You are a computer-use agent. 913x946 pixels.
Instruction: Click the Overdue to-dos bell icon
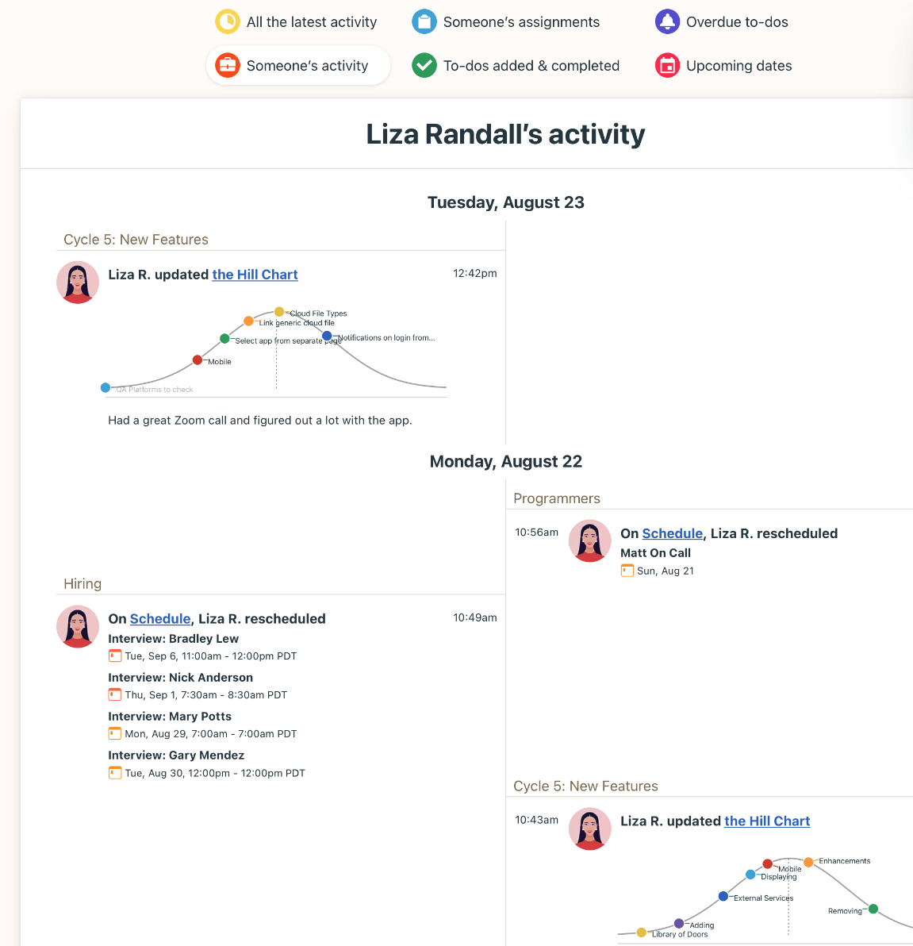pos(667,21)
